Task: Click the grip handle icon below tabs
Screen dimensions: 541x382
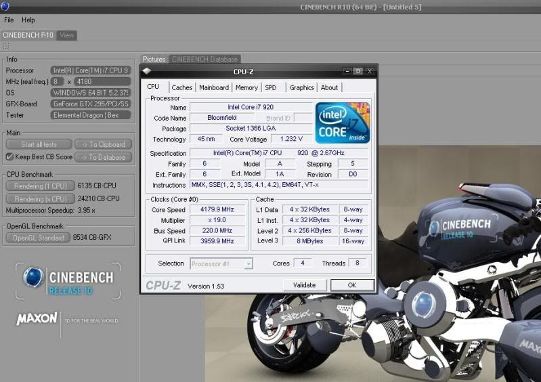Action: (x=6, y=46)
